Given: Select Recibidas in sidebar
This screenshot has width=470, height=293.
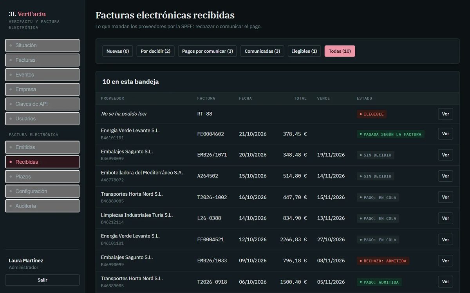Looking at the screenshot, I should click(42, 162).
